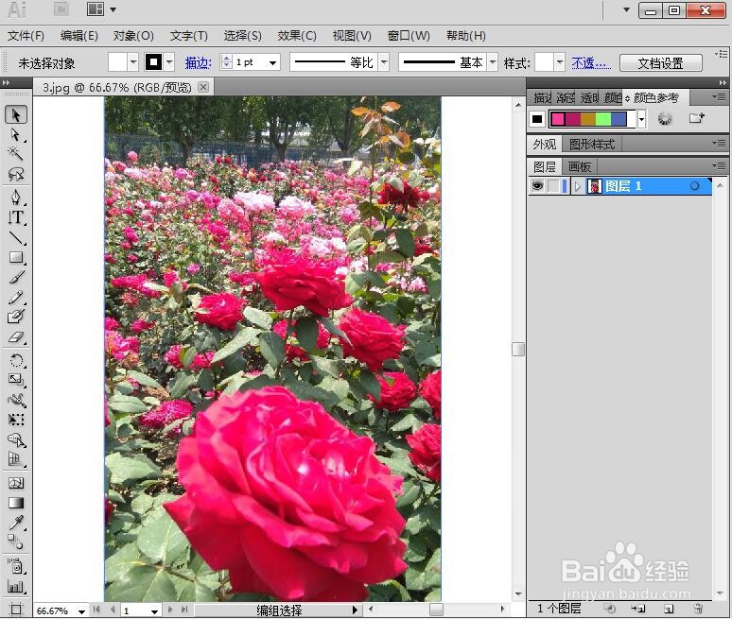Viewport: 732px width, 619px height.
Task: Select the Line Segment tool
Action: tap(16, 237)
